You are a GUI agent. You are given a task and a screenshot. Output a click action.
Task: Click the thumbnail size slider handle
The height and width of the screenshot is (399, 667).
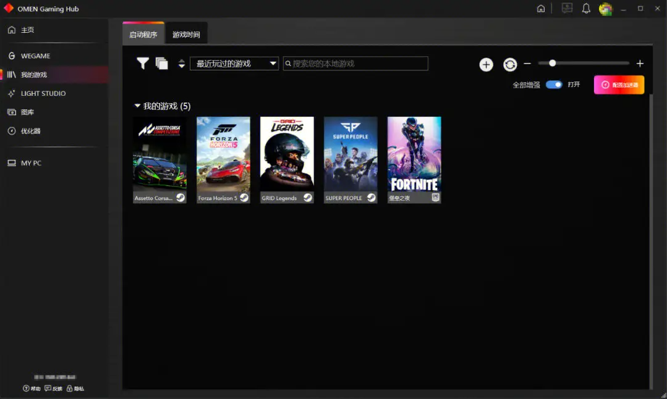(x=553, y=63)
